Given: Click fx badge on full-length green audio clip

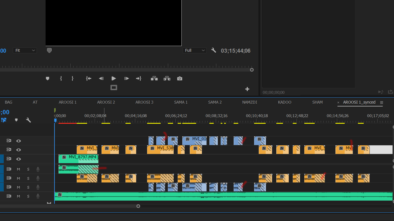Looking at the screenshot, I should (60, 195).
